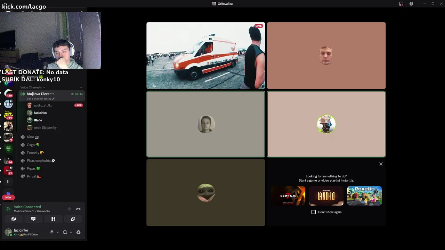Open the inbox icon in title bar

[401, 4]
